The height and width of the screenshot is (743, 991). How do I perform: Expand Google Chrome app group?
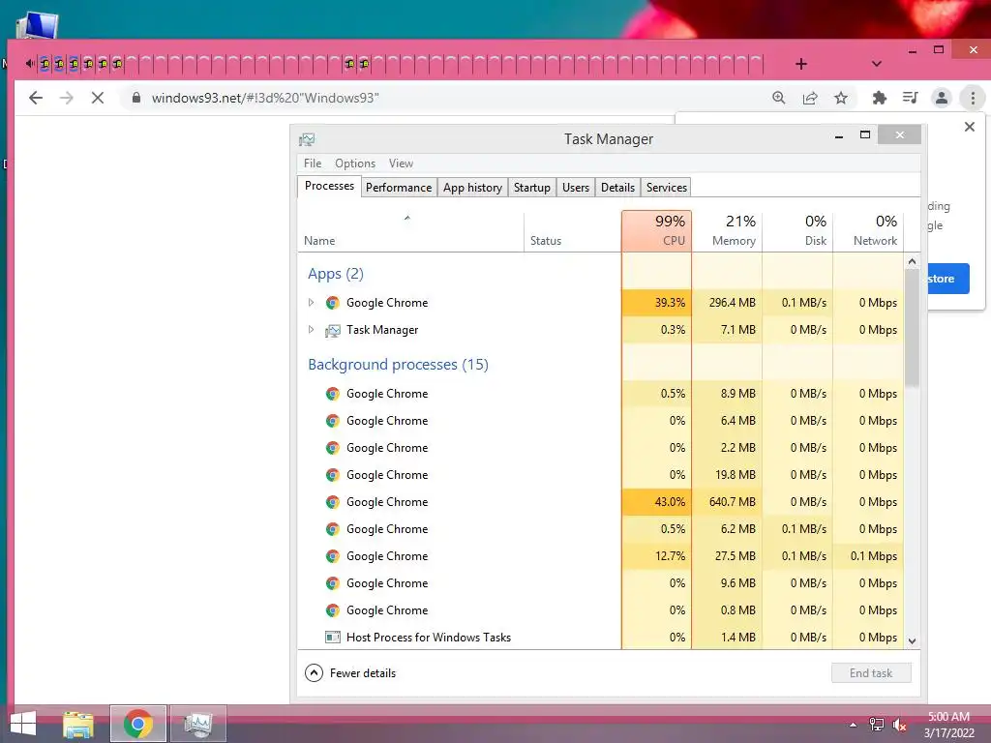[311, 303]
